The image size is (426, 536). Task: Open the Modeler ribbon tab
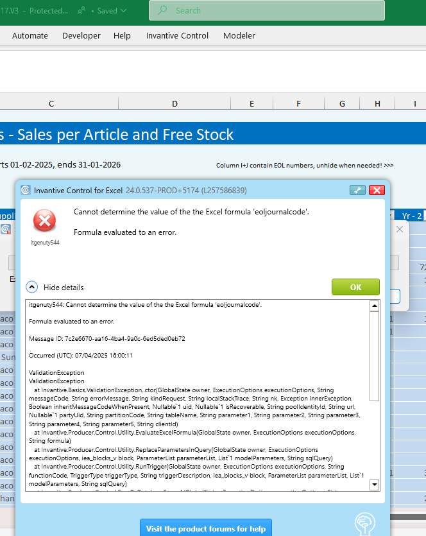(x=239, y=36)
